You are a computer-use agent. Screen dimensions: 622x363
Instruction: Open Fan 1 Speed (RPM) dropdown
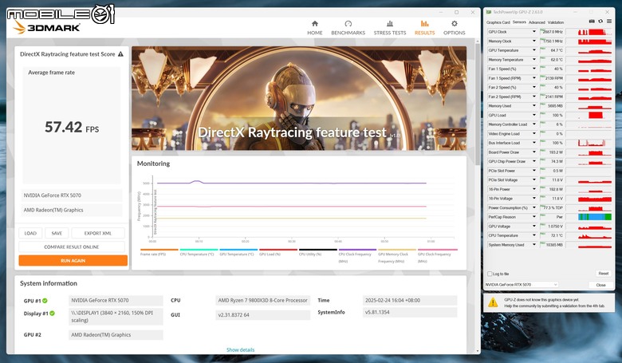point(534,78)
